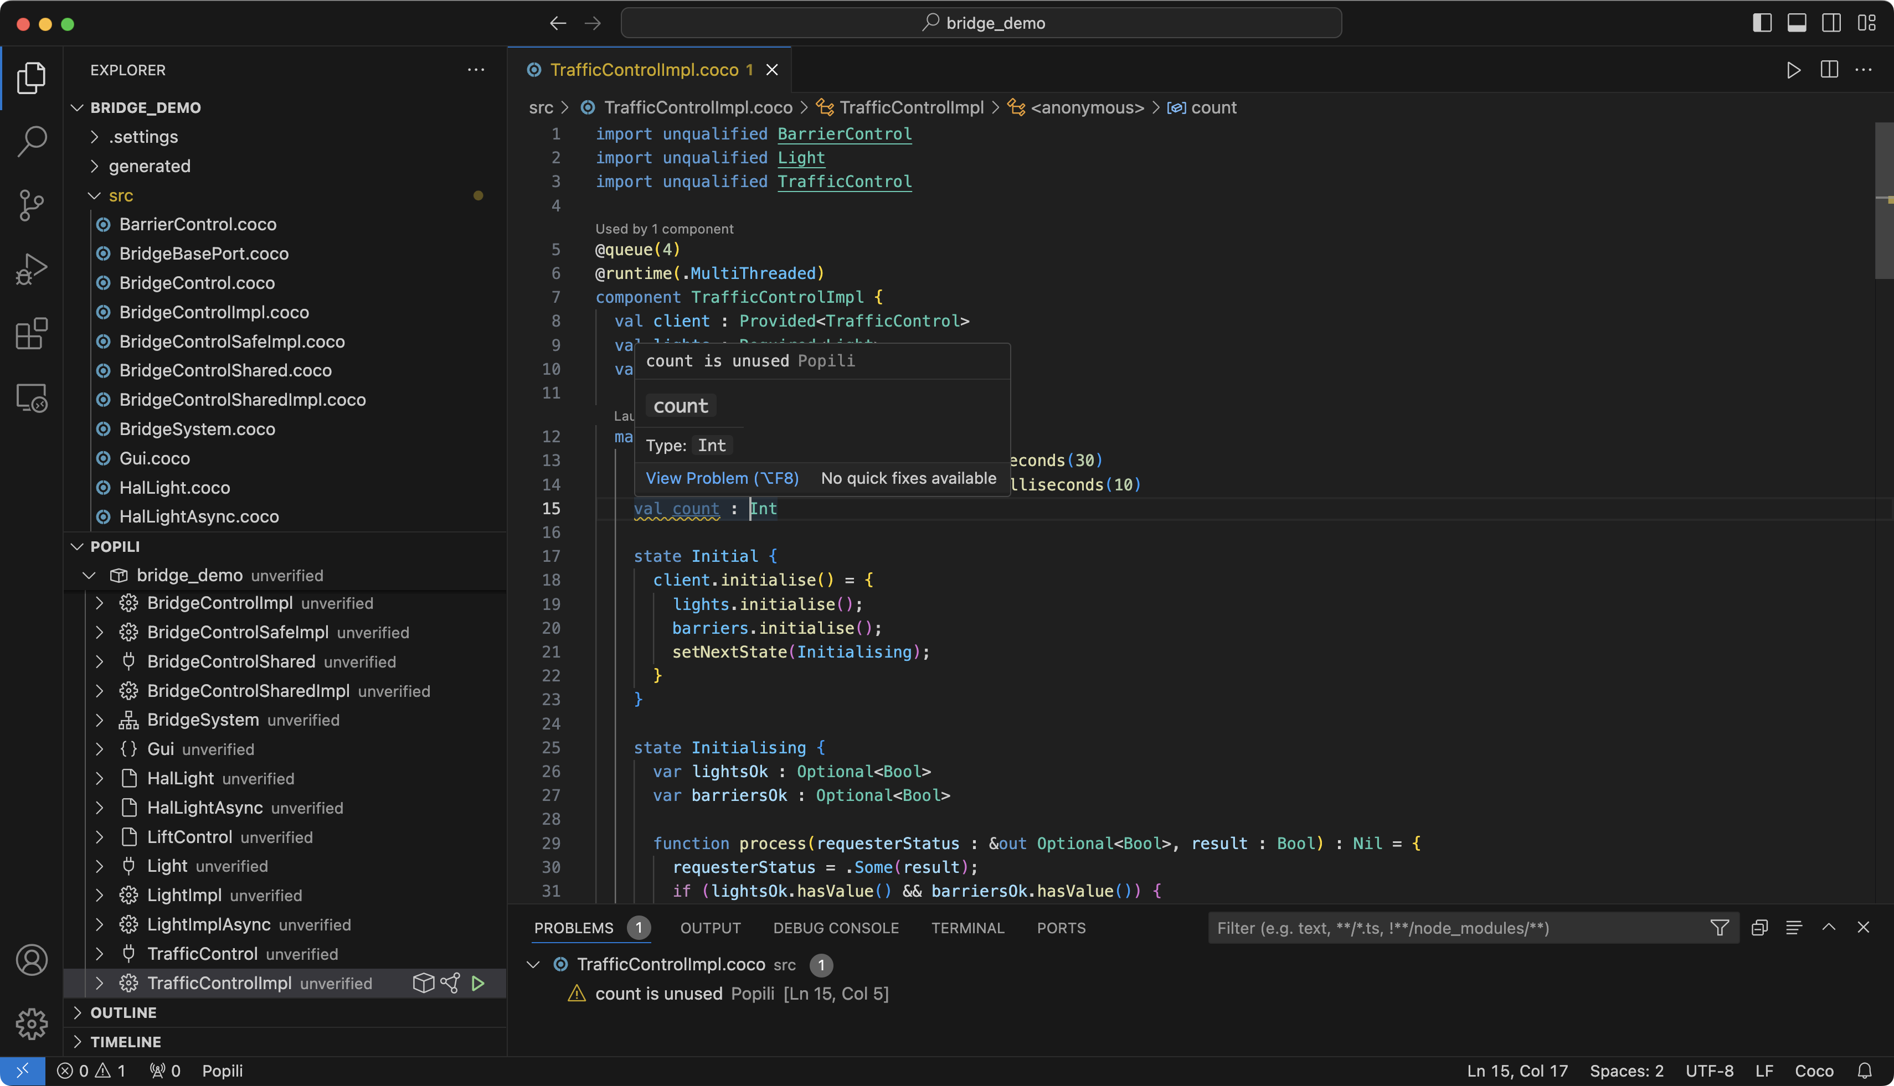Image resolution: width=1894 pixels, height=1086 pixels.
Task: Run verification on TrafficControlImpl entry
Action: (478, 983)
